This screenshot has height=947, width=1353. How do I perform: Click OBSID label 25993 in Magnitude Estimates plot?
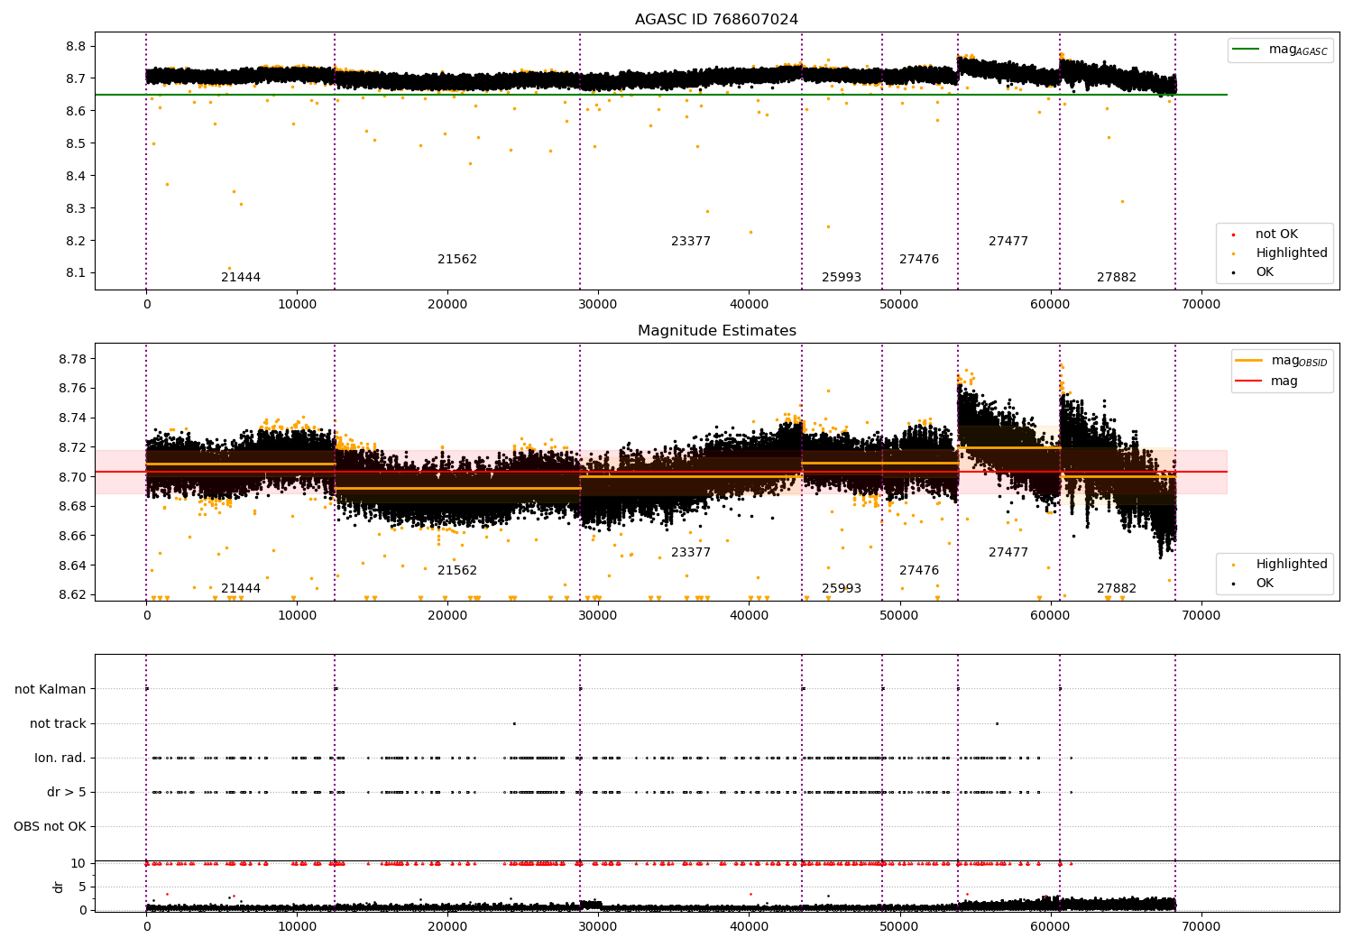(842, 589)
